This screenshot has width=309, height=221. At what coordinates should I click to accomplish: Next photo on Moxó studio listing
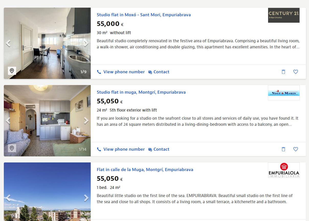point(86,44)
